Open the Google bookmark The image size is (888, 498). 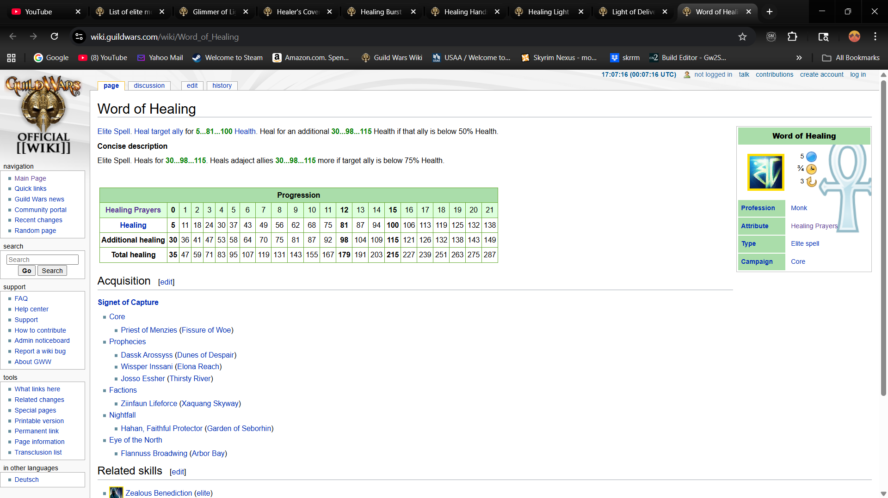click(x=51, y=58)
